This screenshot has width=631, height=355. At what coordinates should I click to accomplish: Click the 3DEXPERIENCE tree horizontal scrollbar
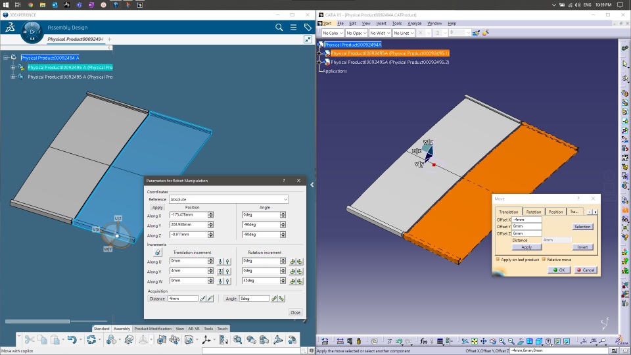(x=37, y=321)
